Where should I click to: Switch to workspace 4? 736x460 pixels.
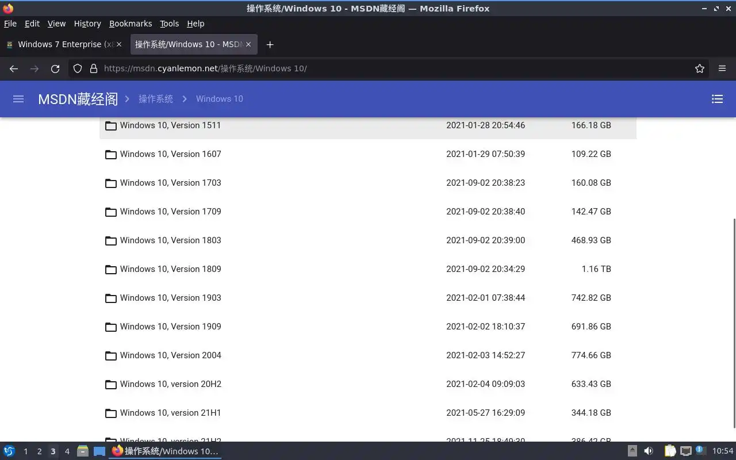point(67,451)
